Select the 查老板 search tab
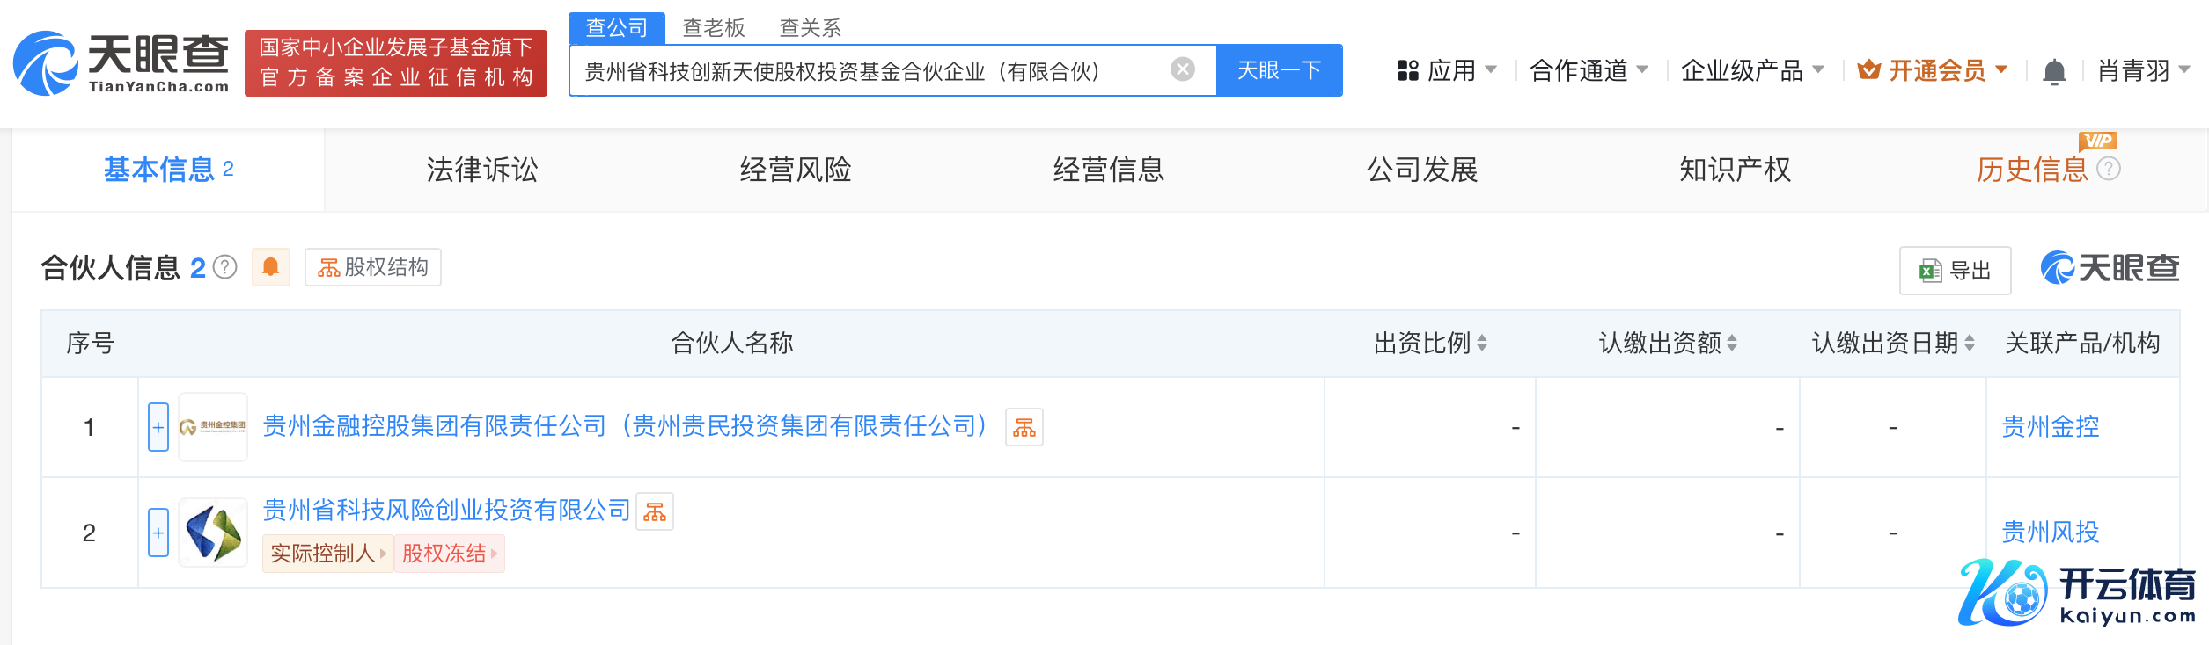 tap(714, 28)
